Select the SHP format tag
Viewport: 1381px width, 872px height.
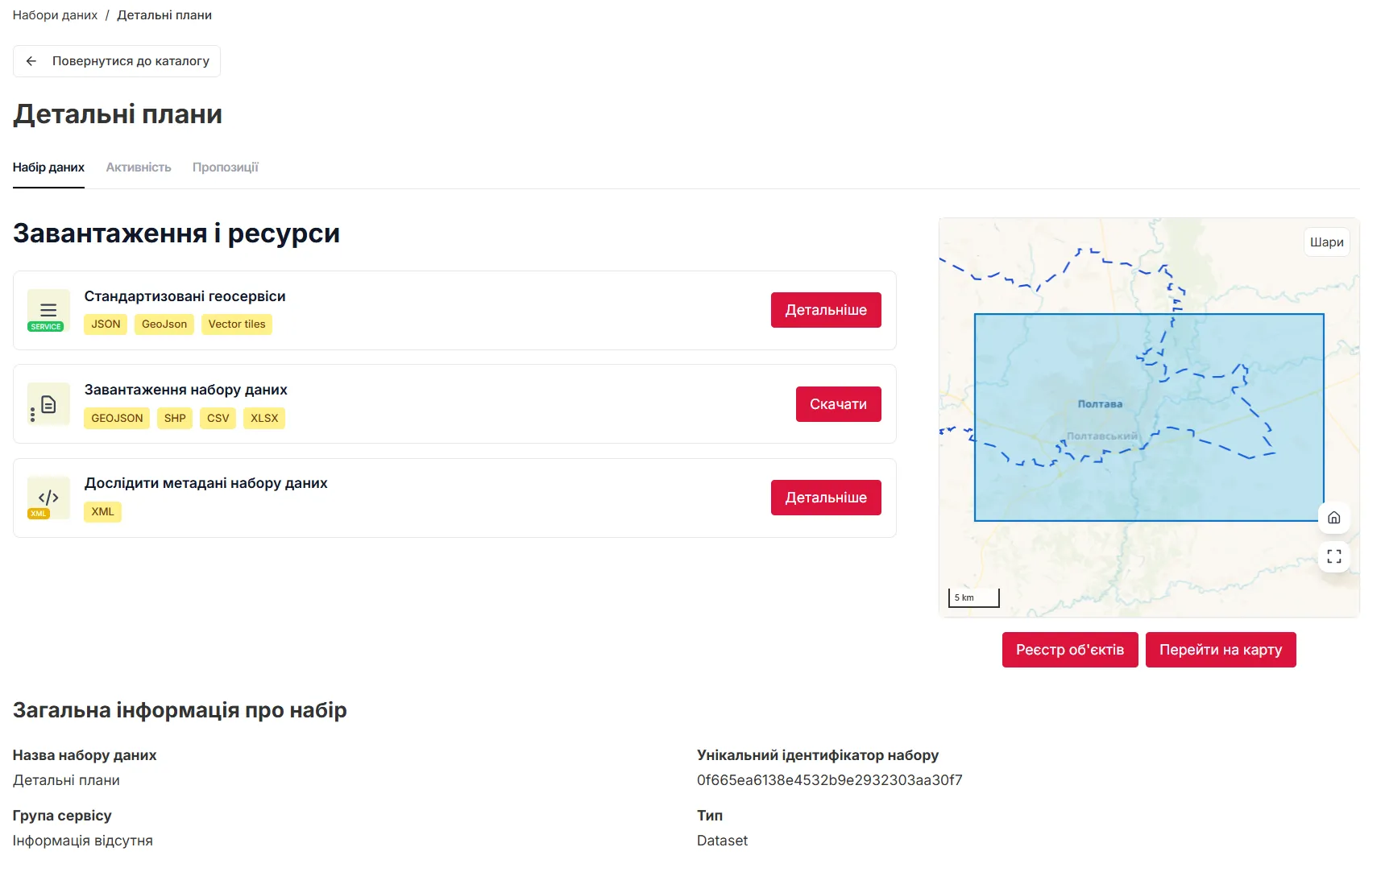coord(175,419)
